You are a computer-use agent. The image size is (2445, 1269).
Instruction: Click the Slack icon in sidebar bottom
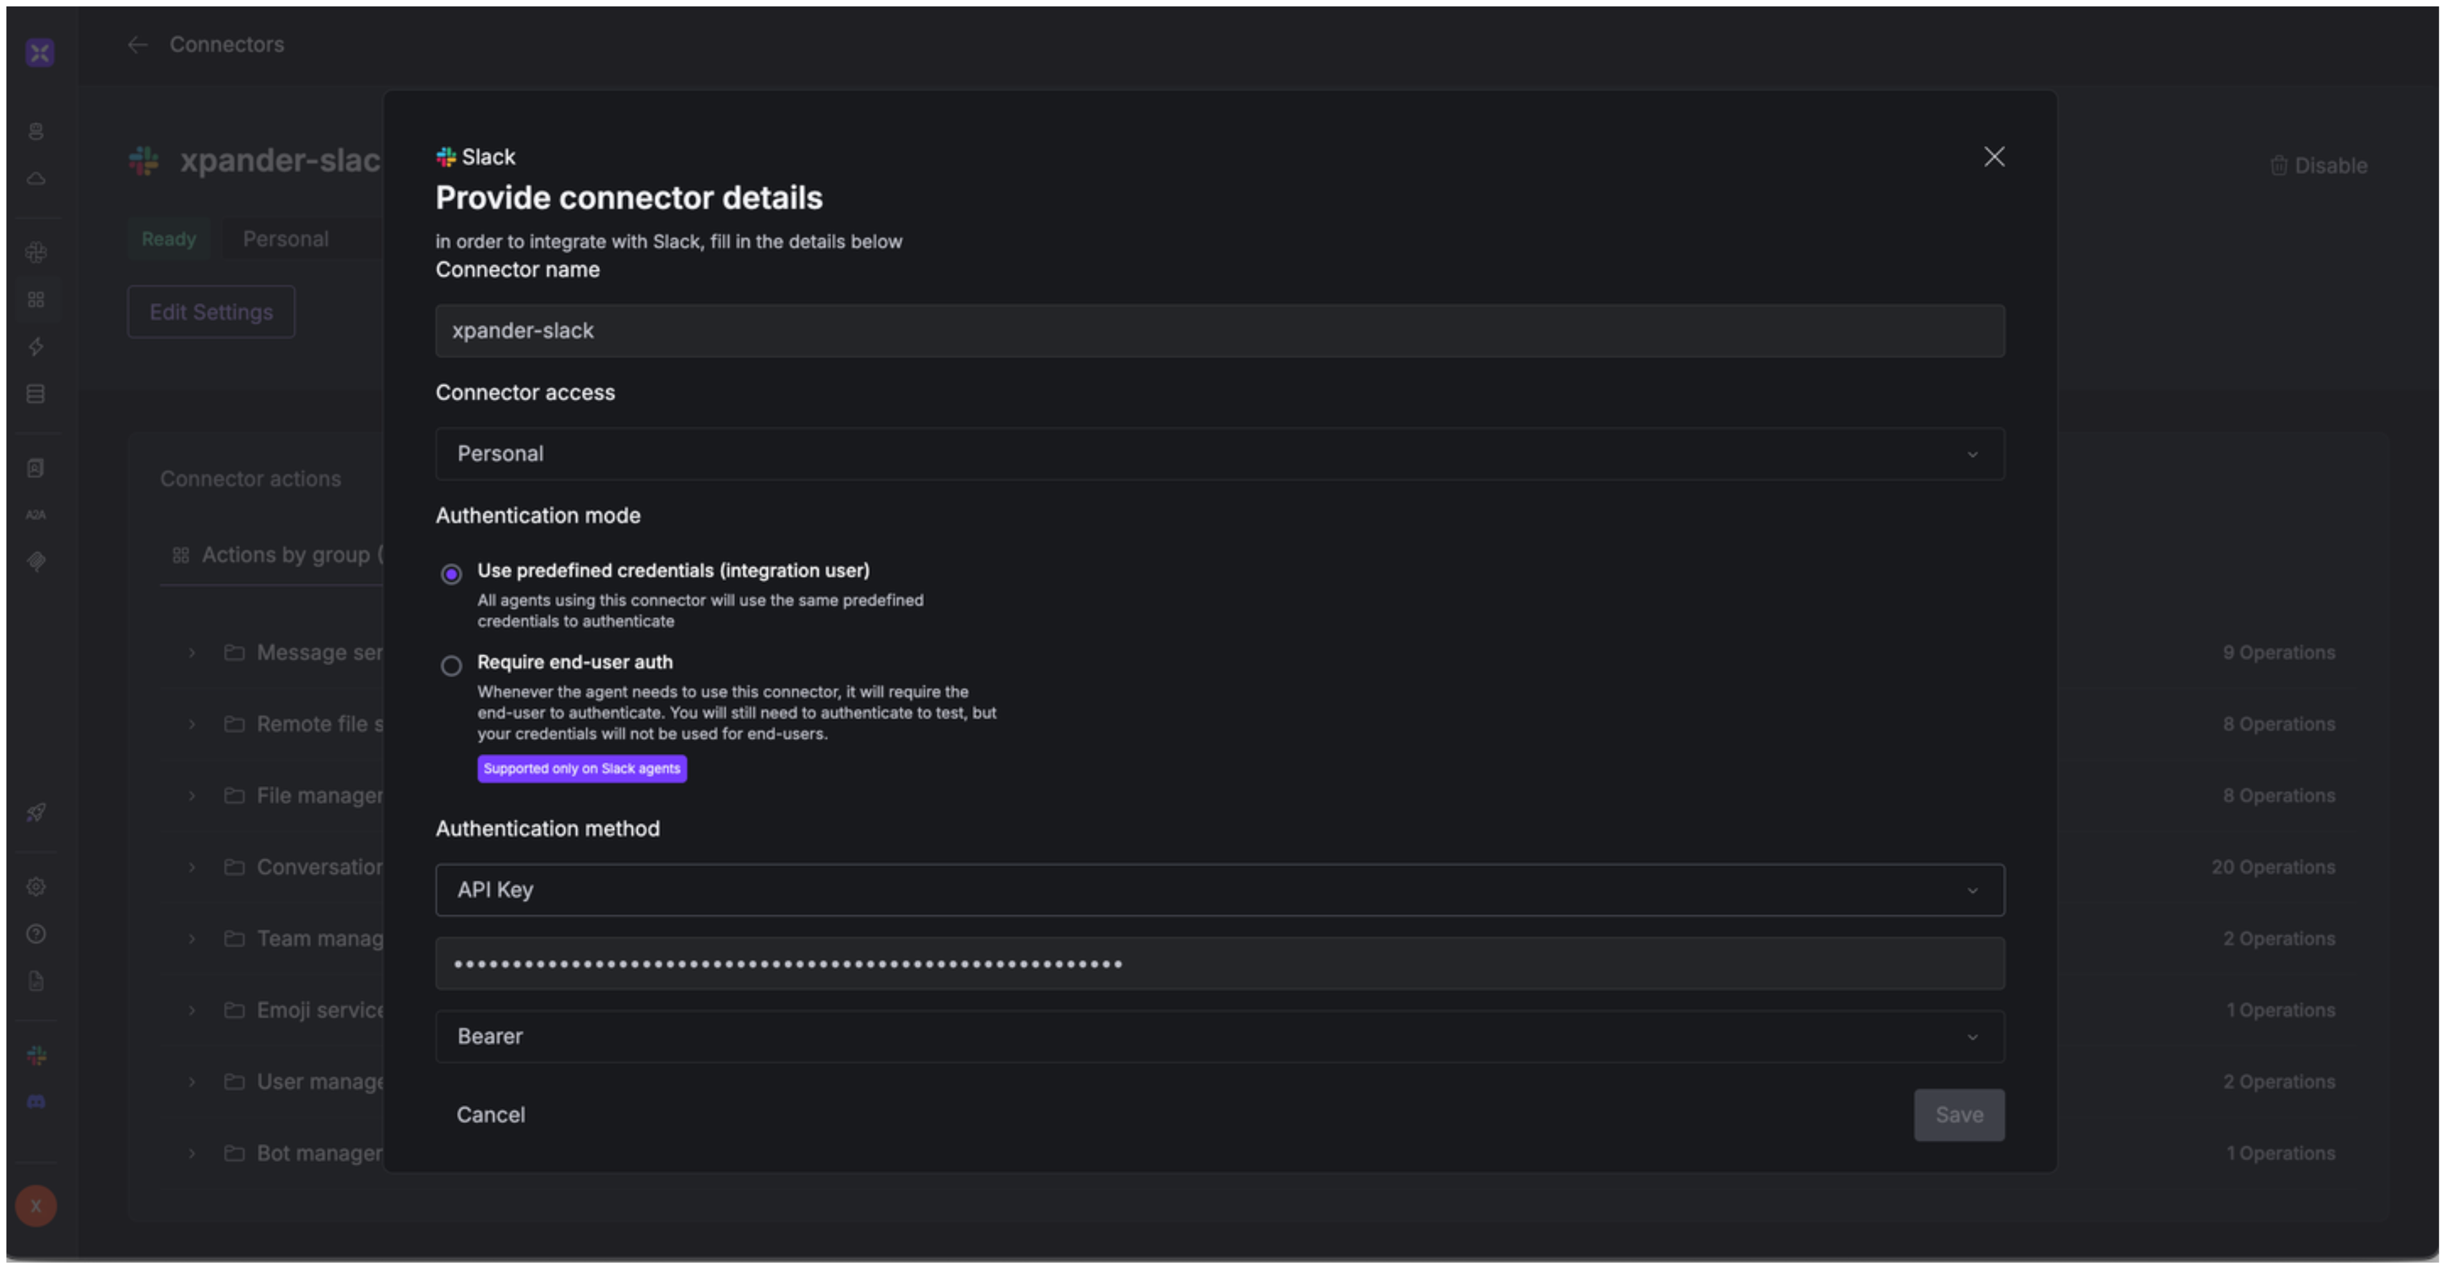36,1054
